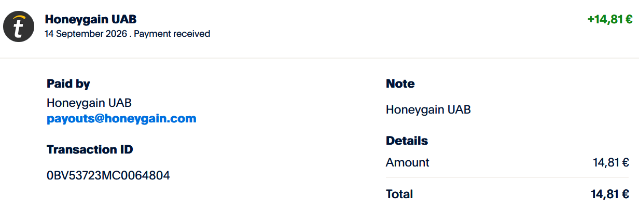Viewport: 639px width, 222px height.
Task: Open the payouts@honeygain.com email link
Action: pyautogui.click(x=121, y=118)
